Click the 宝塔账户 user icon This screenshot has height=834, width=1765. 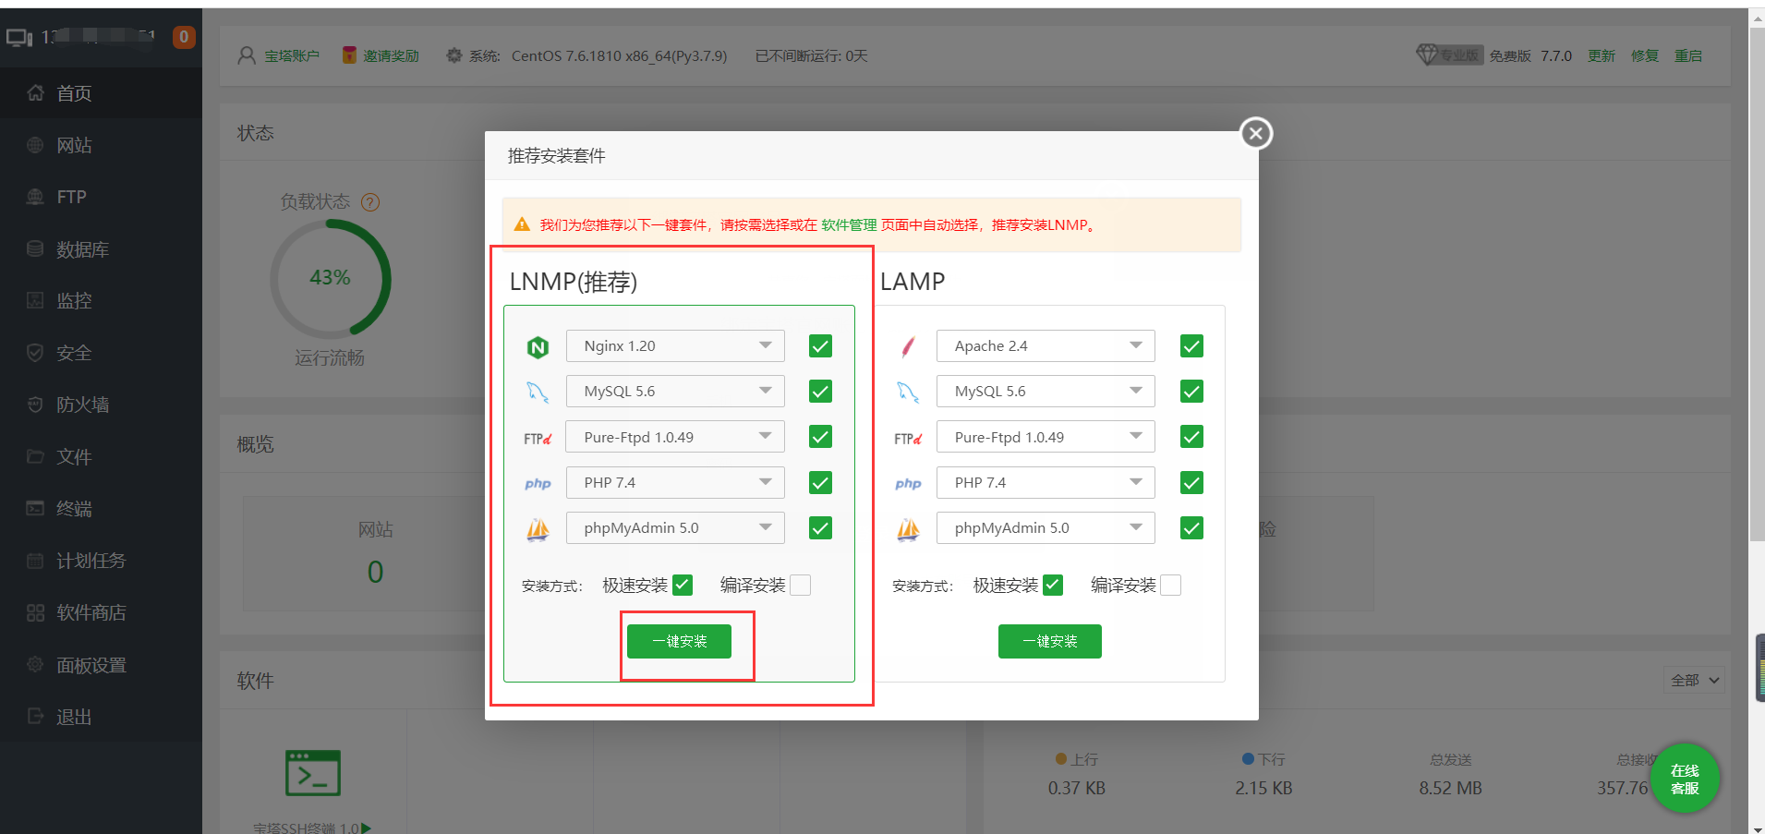click(247, 56)
